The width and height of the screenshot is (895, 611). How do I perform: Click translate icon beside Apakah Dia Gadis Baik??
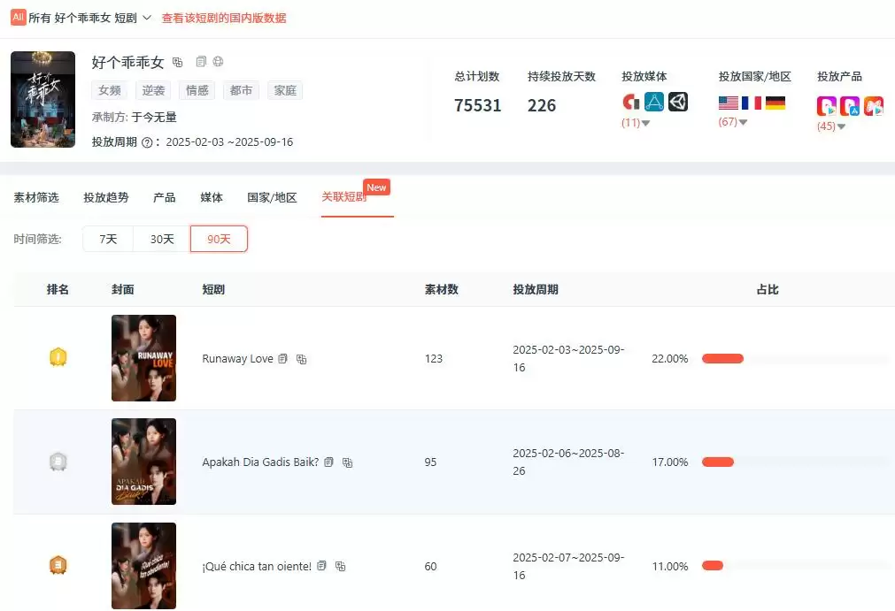tap(348, 462)
